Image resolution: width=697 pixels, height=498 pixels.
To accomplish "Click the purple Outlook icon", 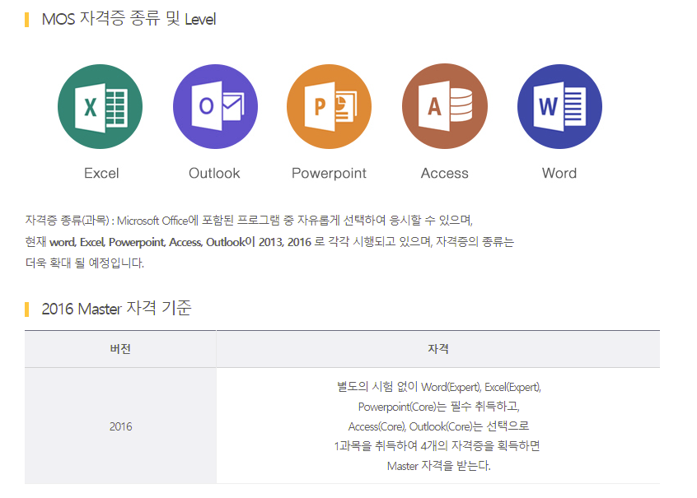I will 215,107.
